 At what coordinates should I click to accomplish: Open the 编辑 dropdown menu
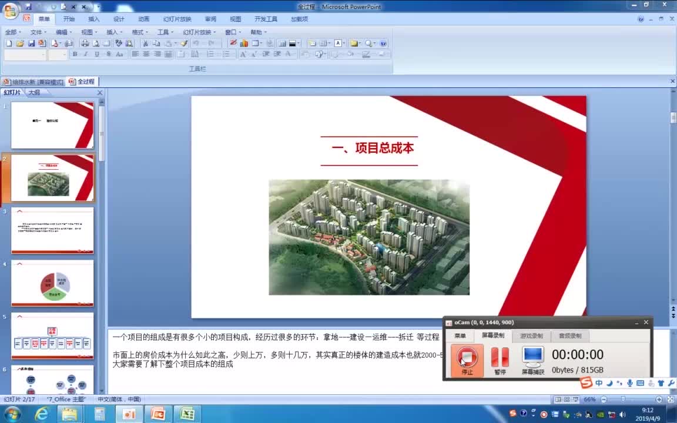click(63, 32)
